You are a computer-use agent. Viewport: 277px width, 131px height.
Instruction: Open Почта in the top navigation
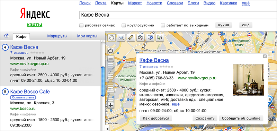coord(101,3)
